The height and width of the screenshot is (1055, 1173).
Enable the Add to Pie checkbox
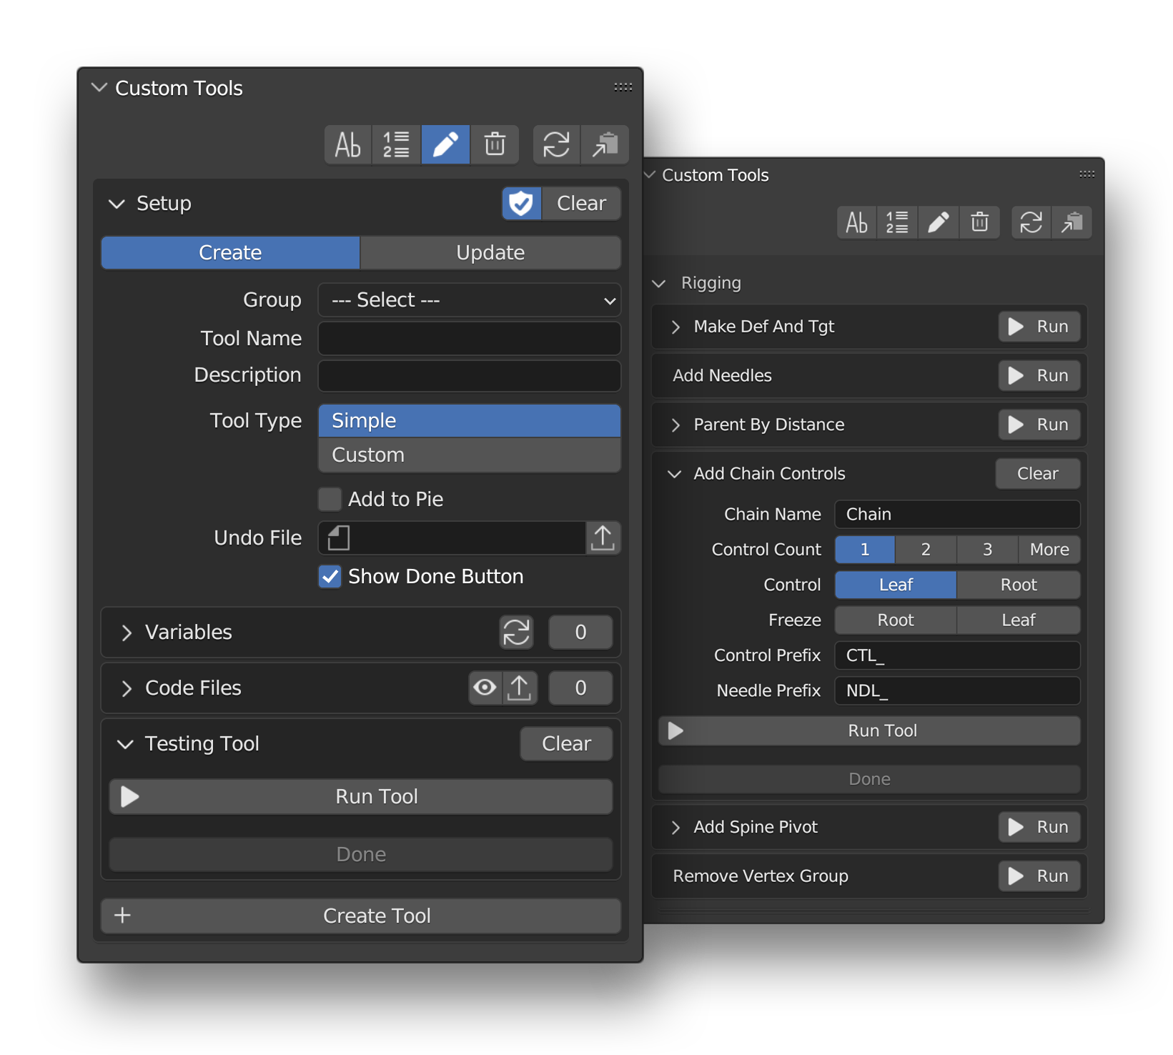click(330, 499)
